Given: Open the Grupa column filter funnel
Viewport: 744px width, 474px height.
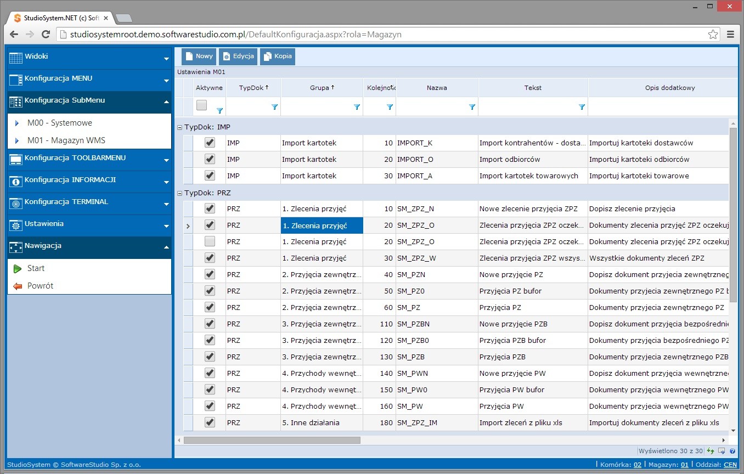Looking at the screenshot, I should click(357, 107).
